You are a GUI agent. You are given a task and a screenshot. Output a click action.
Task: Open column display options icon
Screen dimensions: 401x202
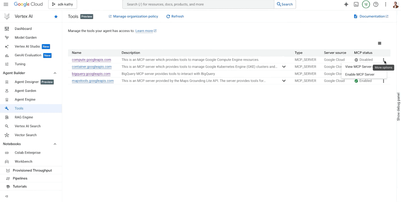pos(380,43)
